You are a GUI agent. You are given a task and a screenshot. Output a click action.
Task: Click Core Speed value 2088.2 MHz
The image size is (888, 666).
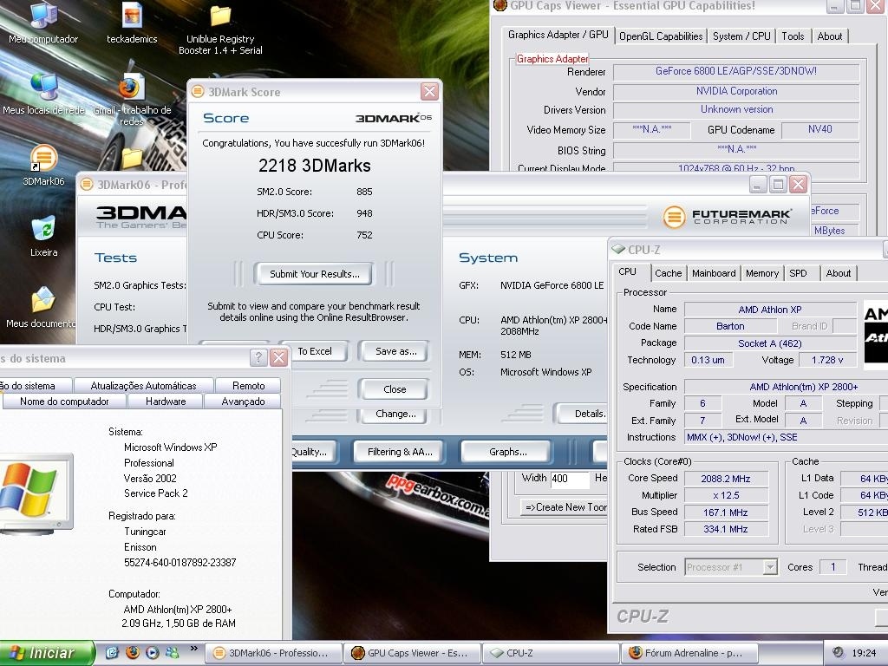(x=726, y=479)
